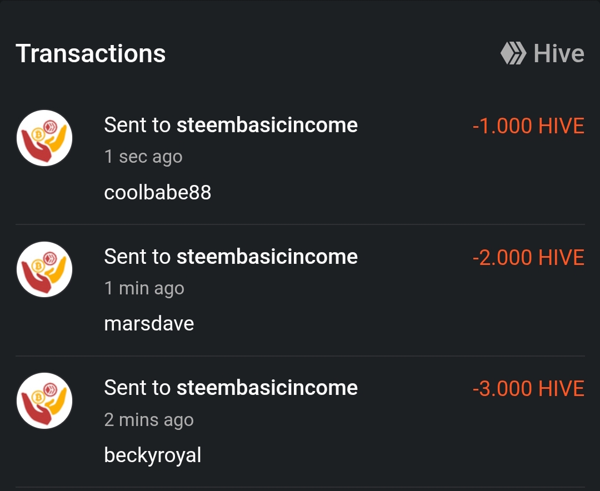The width and height of the screenshot is (600, 491).
Task: Tap the "2 mins ago" timestamp
Action: (149, 419)
